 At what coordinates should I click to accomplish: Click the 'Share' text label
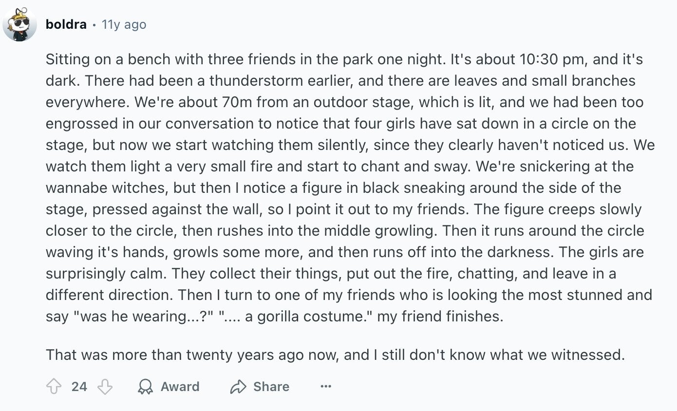point(271,387)
